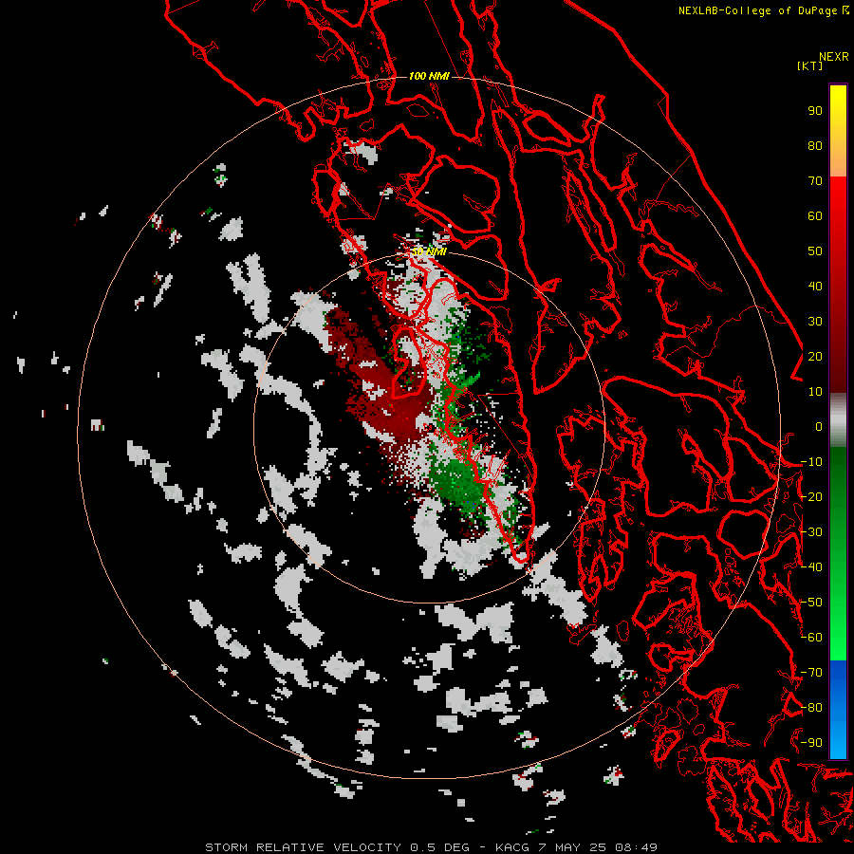The height and width of the screenshot is (854, 854).
Task: Click the 100 NMI range ring label
Action: [x=429, y=76]
